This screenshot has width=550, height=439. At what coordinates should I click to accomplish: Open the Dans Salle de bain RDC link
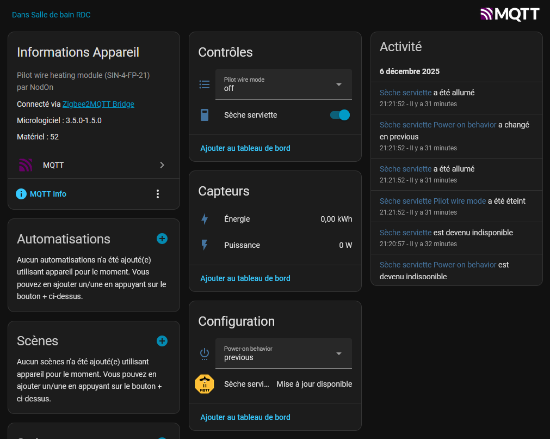(x=51, y=15)
